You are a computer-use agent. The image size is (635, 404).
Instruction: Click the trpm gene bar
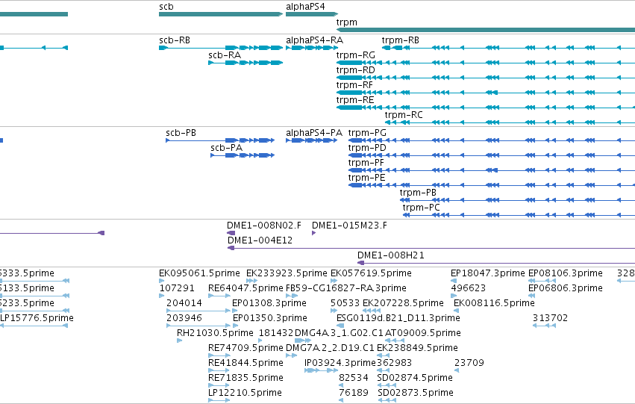pyautogui.click(x=486, y=30)
